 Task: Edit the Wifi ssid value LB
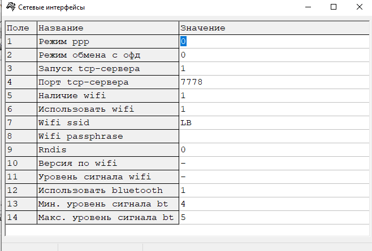(x=274, y=122)
